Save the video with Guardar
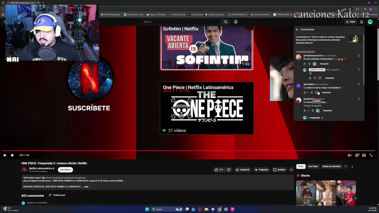The width and height of the screenshot is (379, 213). [x=279, y=170]
